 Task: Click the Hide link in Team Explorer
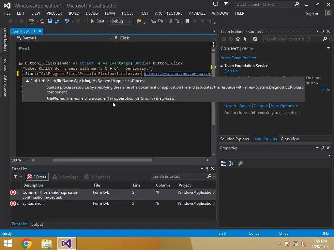point(326,90)
